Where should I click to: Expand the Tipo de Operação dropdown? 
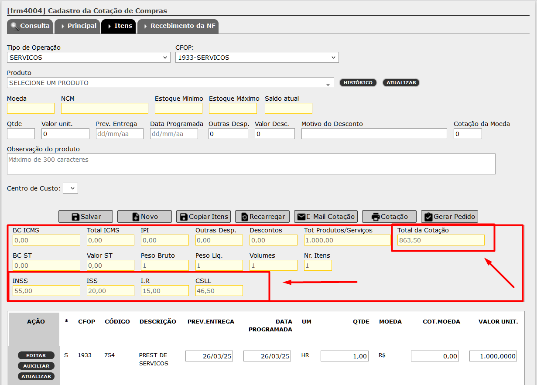tap(89, 58)
